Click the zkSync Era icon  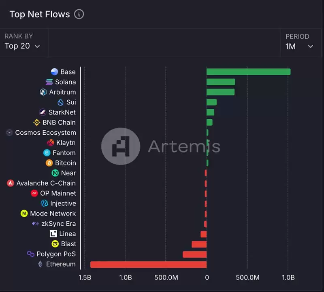[35, 223]
